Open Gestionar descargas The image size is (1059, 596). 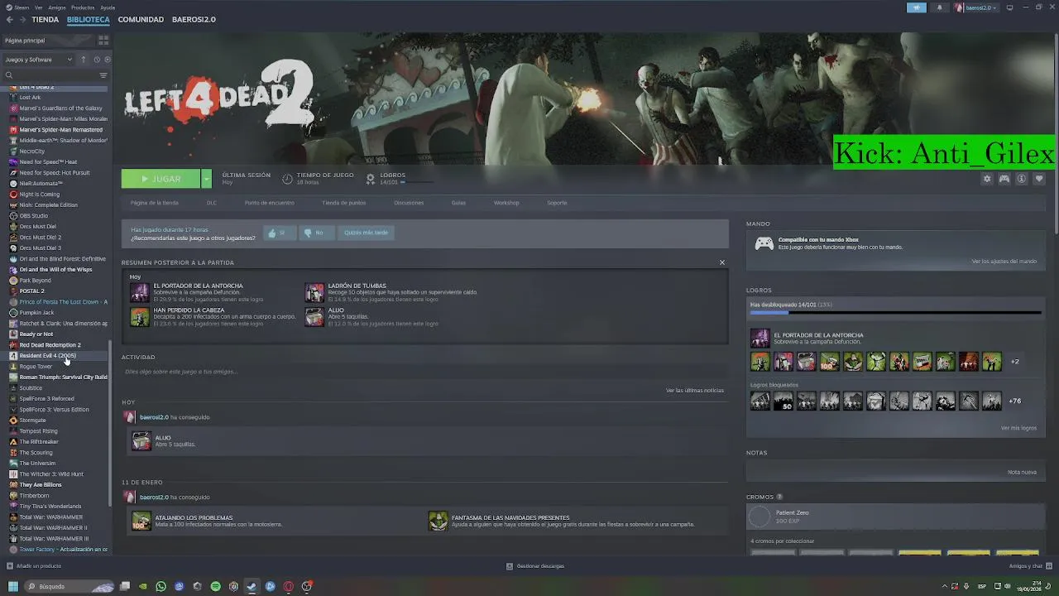tap(535, 566)
